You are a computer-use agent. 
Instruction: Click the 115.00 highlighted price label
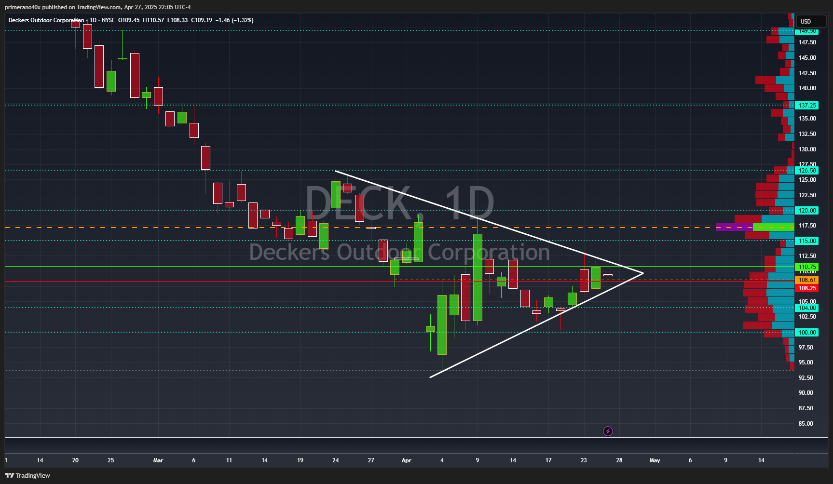[x=807, y=241]
